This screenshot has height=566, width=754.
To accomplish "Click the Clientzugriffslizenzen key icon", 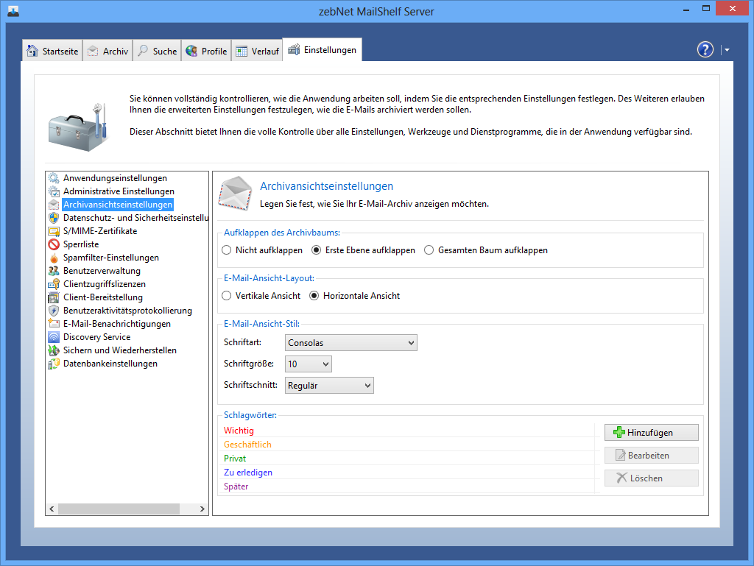I will [54, 284].
